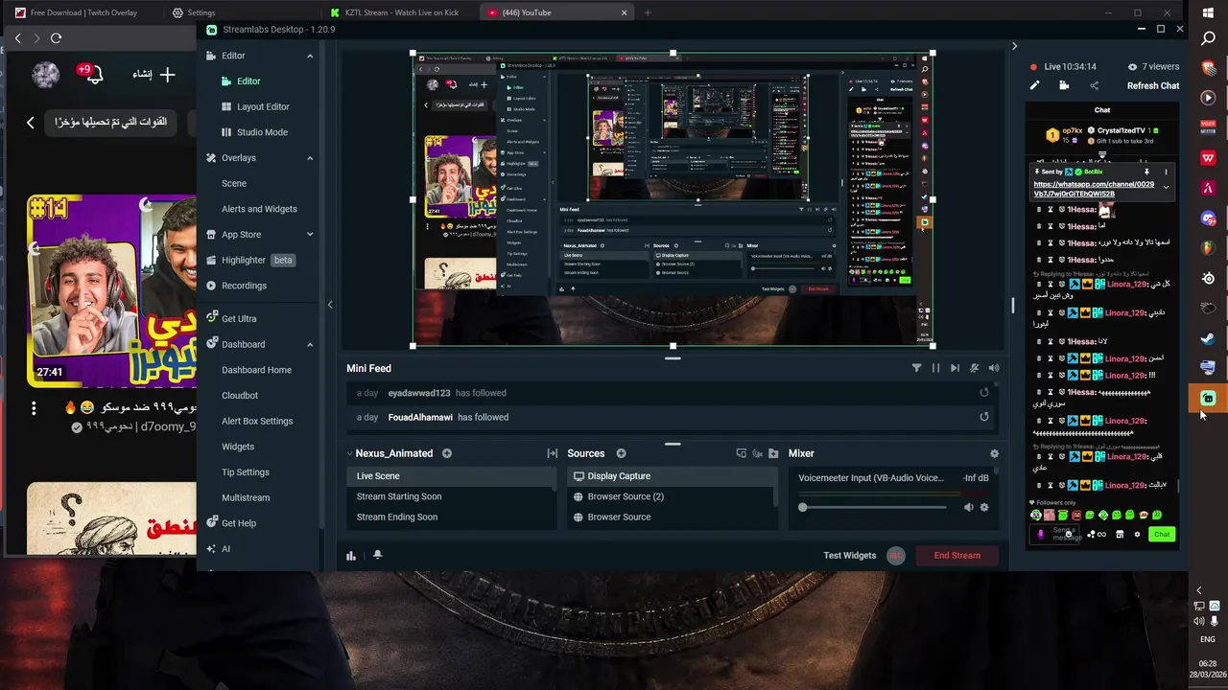
Task: Select the Stream Starting Soon scene
Action: click(451, 496)
